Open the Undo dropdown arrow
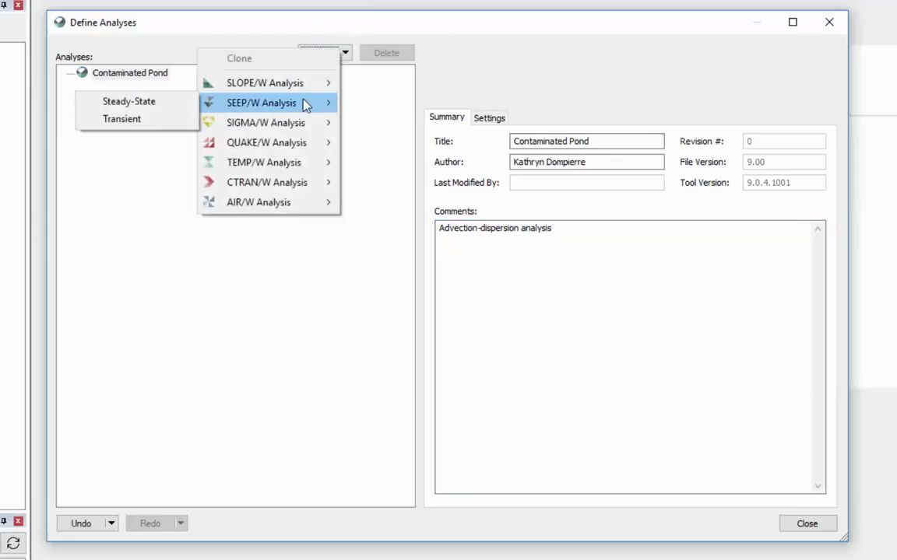 click(x=111, y=523)
